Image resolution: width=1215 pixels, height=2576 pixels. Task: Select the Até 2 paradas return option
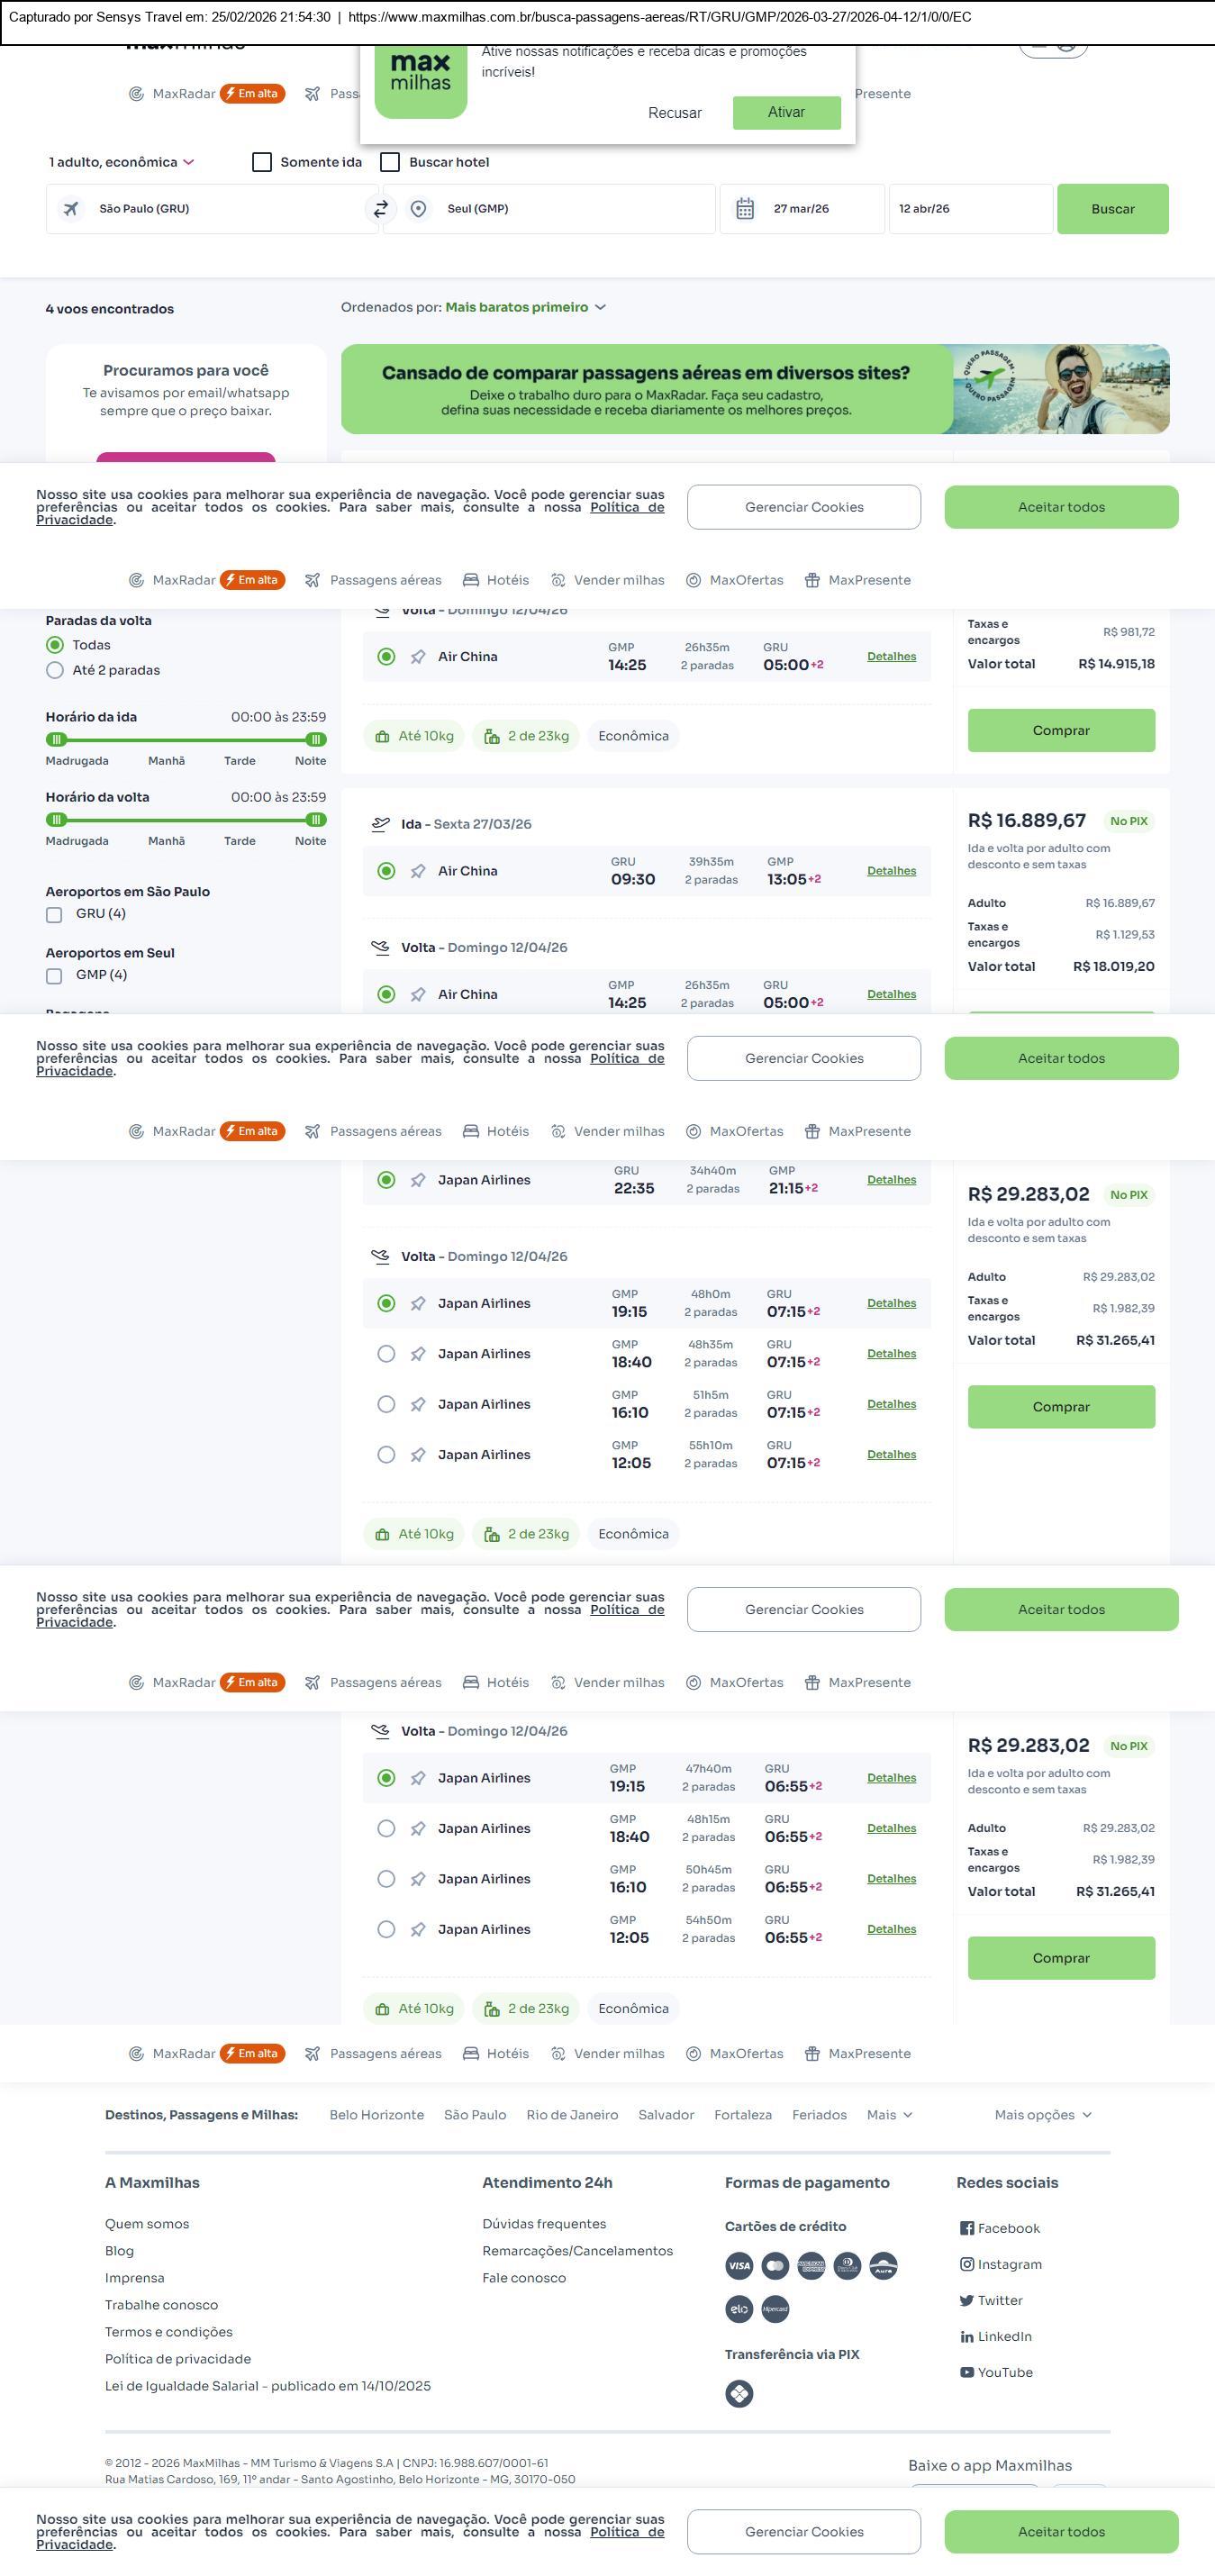pos(55,670)
